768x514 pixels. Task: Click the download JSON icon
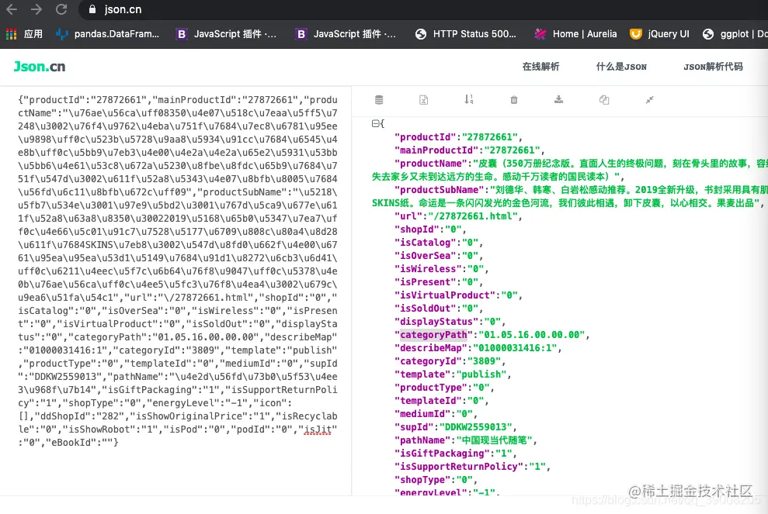point(558,99)
